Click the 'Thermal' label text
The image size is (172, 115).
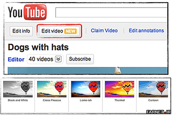point(120,100)
